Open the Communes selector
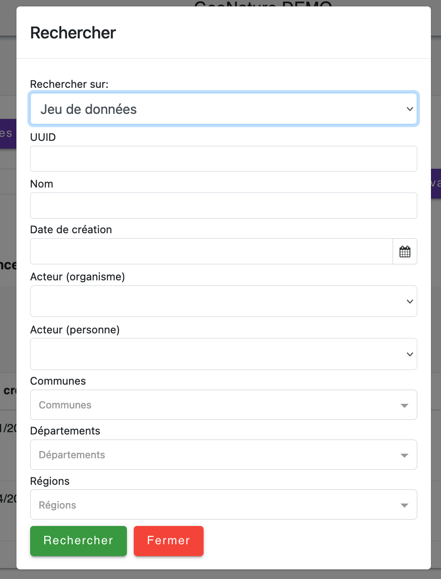 pos(224,405)
